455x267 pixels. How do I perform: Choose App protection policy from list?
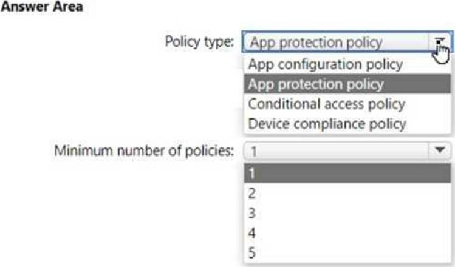pos(316,84)
